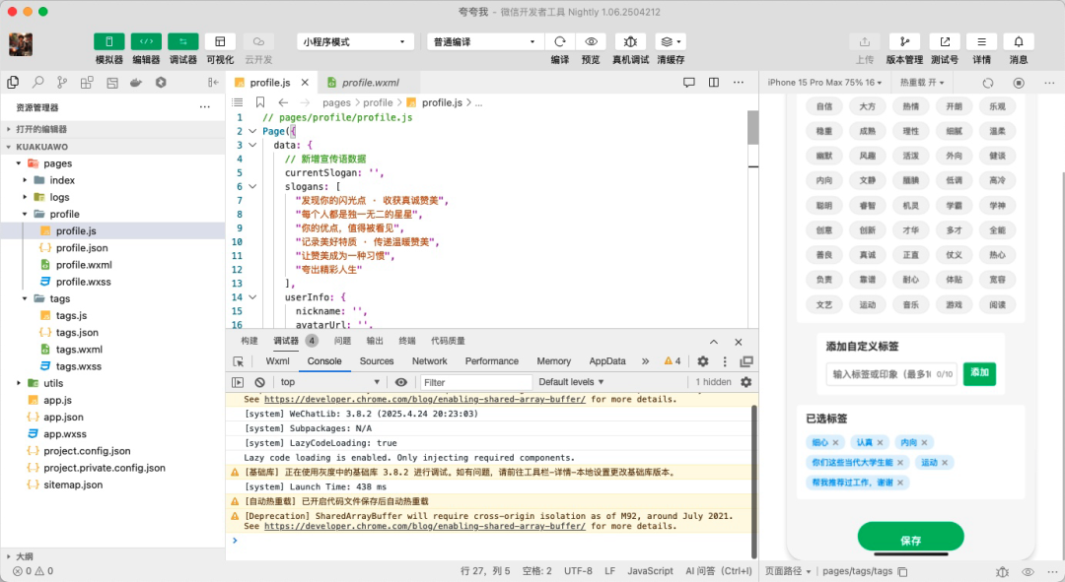The image size is (1065, 582).
Task: Click the 添加 button
Action: coord(979,373)
